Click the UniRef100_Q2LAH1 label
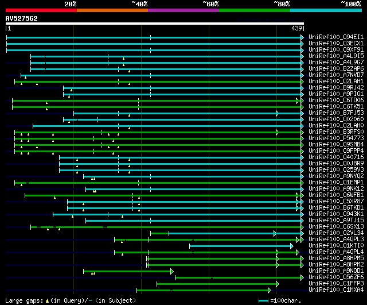Screen dimensions: 367x305 click(336, 82)
